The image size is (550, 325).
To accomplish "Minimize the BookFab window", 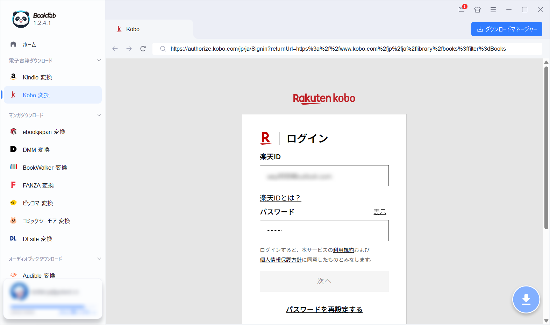I will click(509, 9).
